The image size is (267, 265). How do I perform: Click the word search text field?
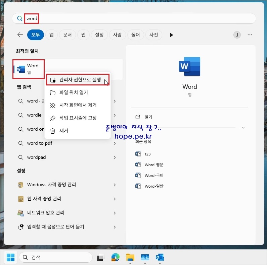[x=134, y=18]
